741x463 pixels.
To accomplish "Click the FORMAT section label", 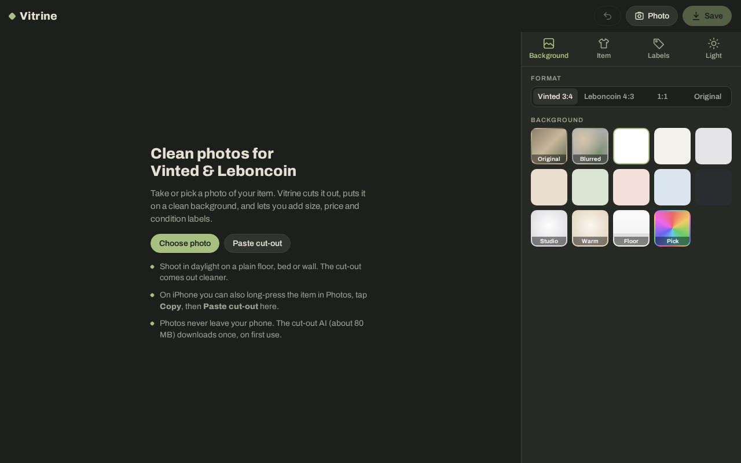I will (x=546, y=78).
